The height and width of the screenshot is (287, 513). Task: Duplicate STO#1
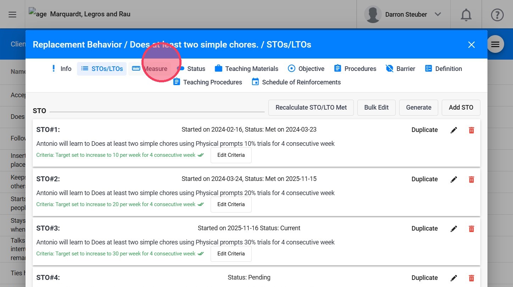pyautogui.click(x=424, y=130)
